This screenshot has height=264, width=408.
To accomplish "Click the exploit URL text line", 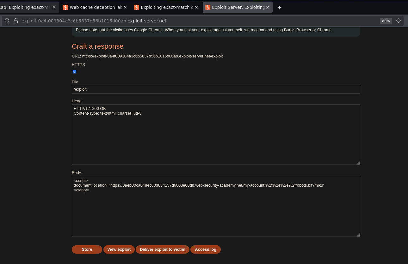I will tap(147, 56).
